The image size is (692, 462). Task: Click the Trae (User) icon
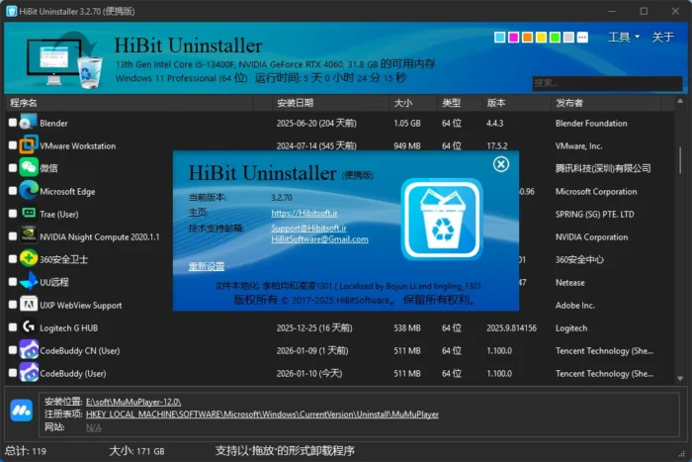tap(29, 214)
